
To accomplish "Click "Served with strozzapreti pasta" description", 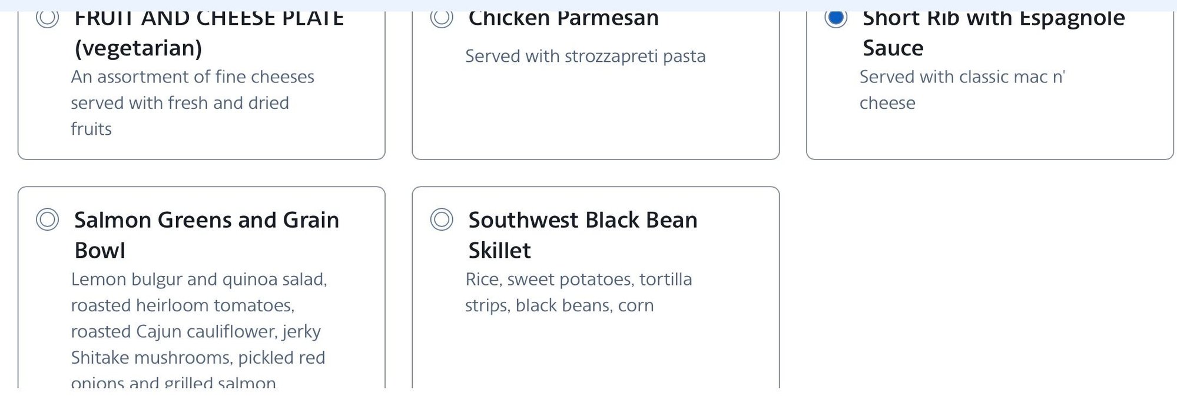I will pyautogui.click(x=585, y=56).
